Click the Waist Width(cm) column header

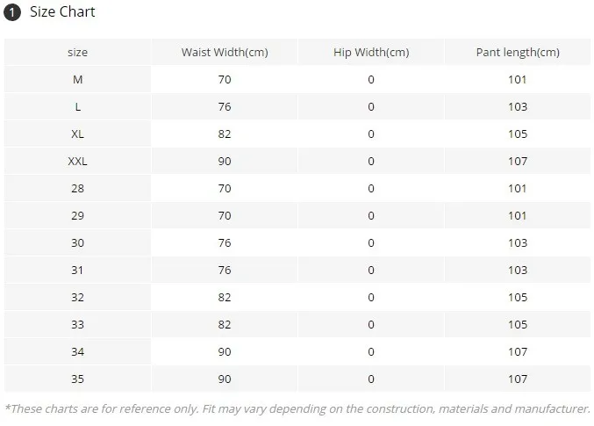click(x=225, y=52)
